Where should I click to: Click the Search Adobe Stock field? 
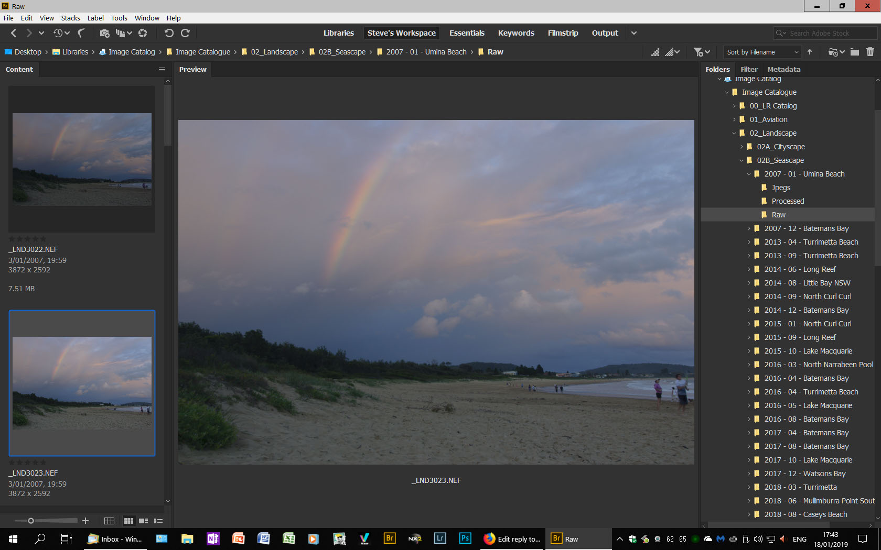click(x=825, y=33)
